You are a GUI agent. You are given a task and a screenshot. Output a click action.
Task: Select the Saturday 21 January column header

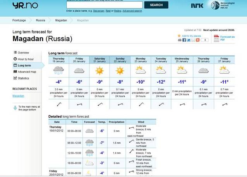(x=99, y=60)
